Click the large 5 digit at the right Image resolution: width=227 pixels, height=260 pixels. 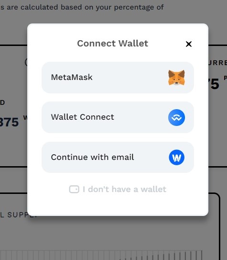(215, 84)
